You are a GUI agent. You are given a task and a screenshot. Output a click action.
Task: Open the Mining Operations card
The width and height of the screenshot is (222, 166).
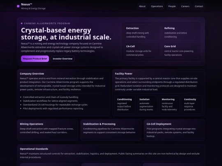click(x=48, y=130)
